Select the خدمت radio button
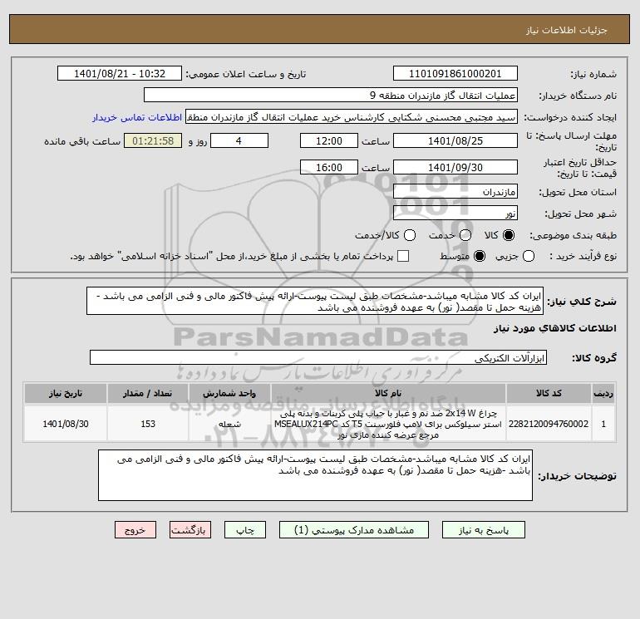The height and width of the screenshot is (619, 640). pyautogui.click(x=465, y=235)
